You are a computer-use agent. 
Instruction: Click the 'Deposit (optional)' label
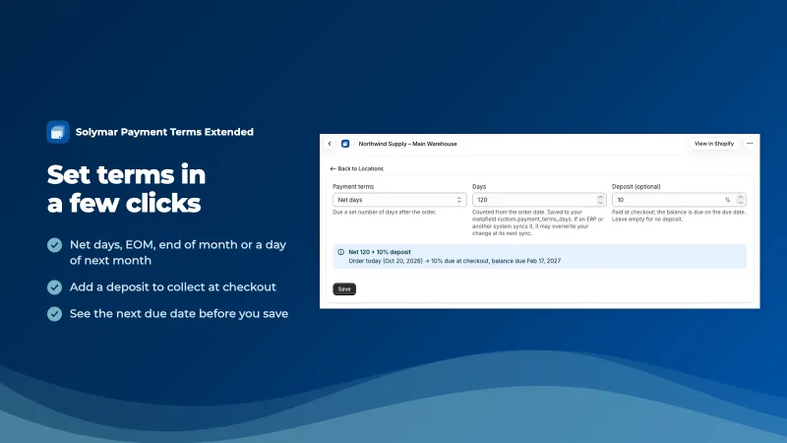tap(636, 186)
